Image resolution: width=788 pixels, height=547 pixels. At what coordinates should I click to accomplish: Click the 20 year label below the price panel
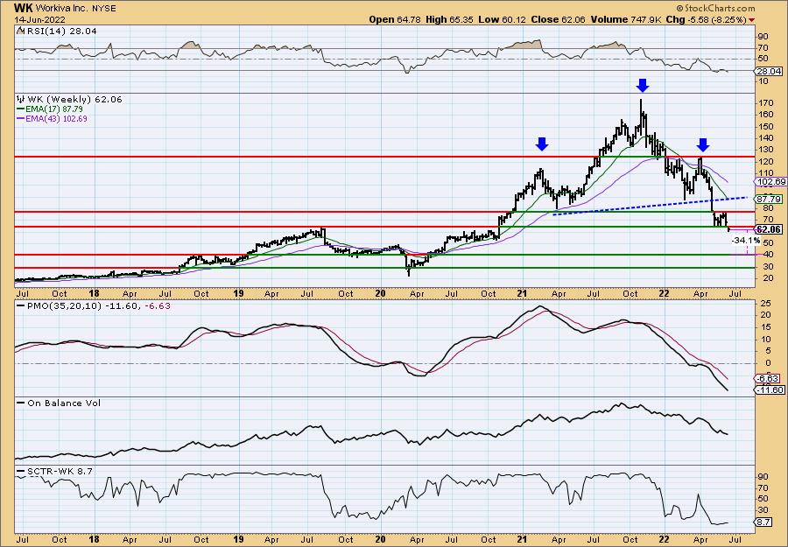(x=381, y=294)
